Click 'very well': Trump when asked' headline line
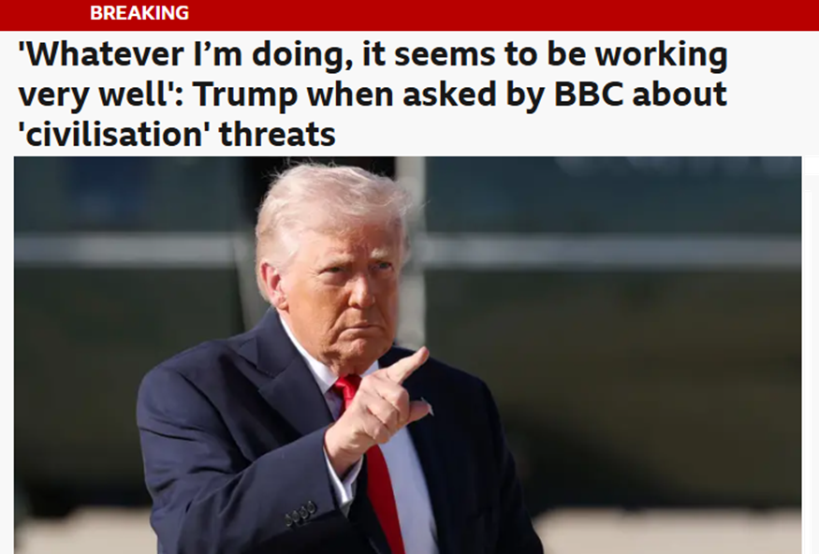This screenshot has height=554, width=819. 373,95
